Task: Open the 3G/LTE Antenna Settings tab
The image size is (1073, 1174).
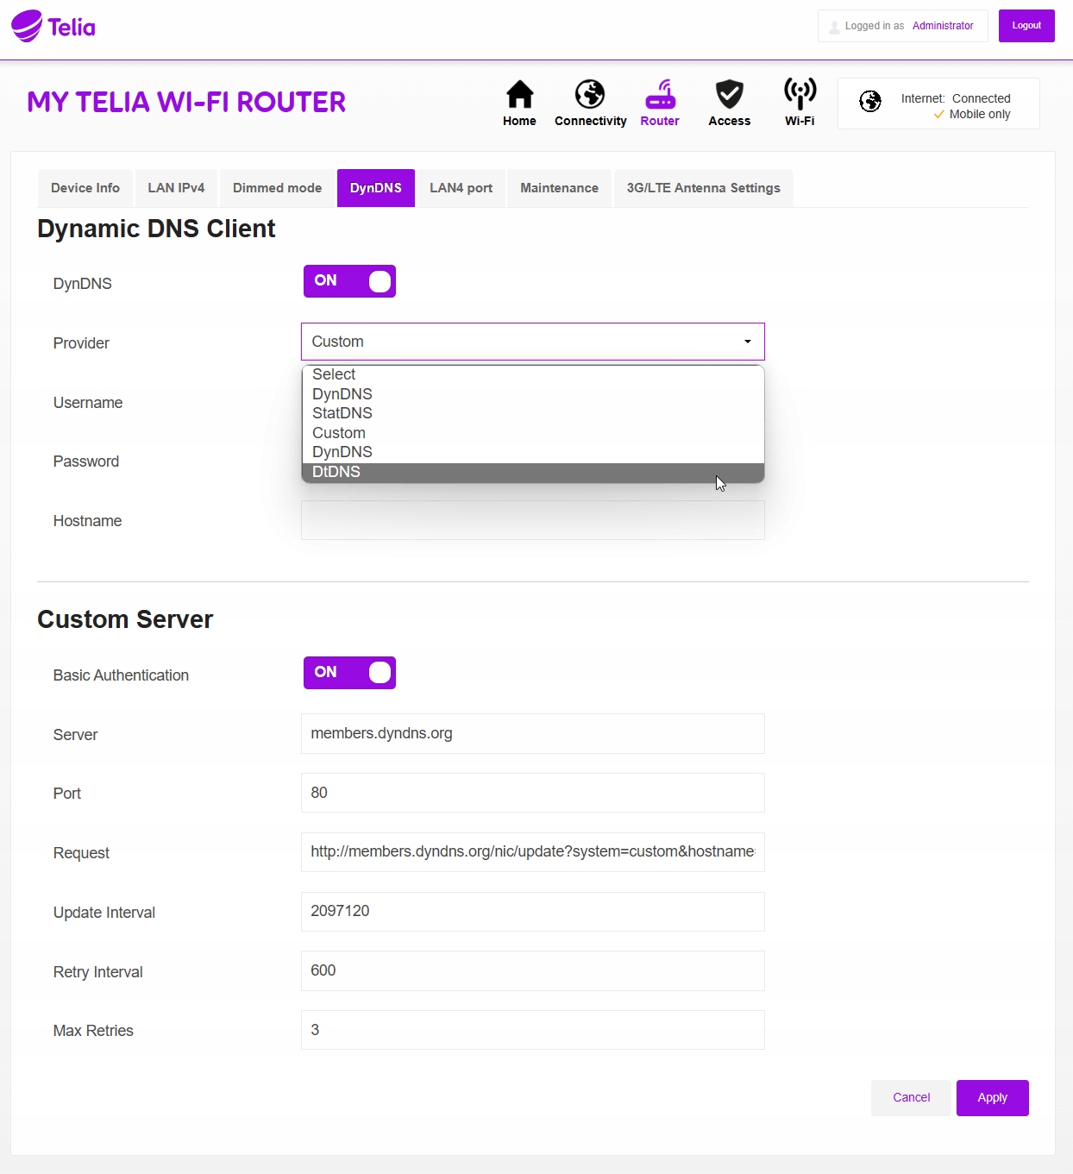Action: click(x=704, y=188)
